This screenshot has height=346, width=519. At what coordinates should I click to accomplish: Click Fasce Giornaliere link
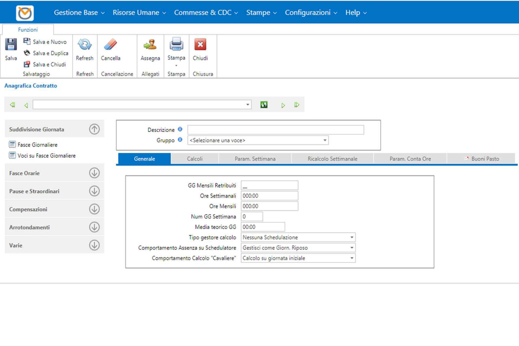tap(37, 145)
